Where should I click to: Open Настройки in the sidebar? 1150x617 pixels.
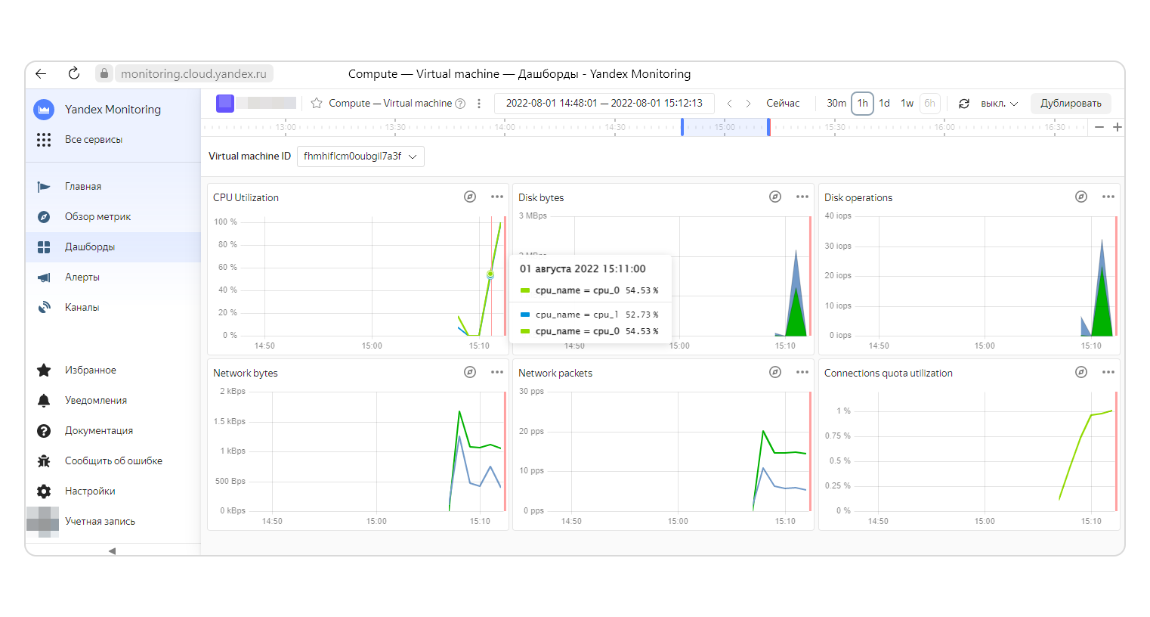pyautogui.click(x=113, y=491)
